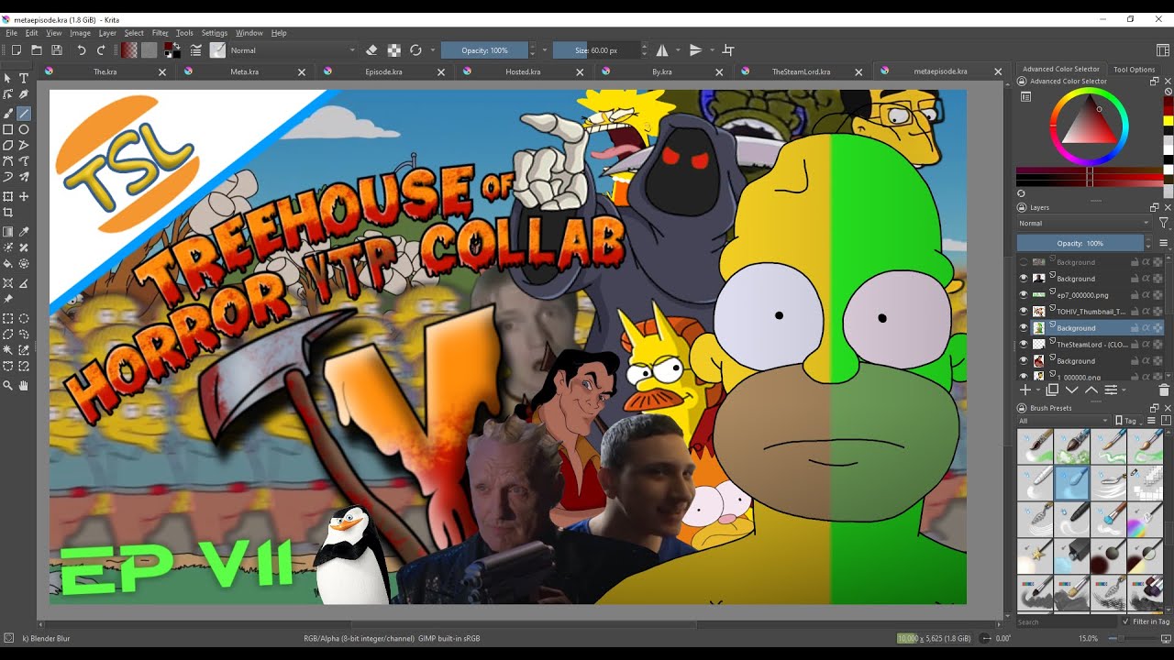
Task: Open the Layer menu
Action: tap(107, 33)
